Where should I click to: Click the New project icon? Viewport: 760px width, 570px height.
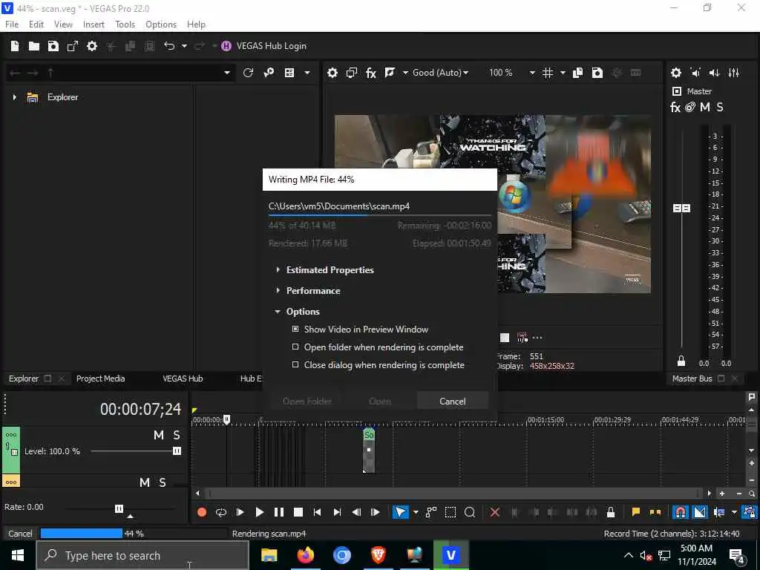point(15,46)
